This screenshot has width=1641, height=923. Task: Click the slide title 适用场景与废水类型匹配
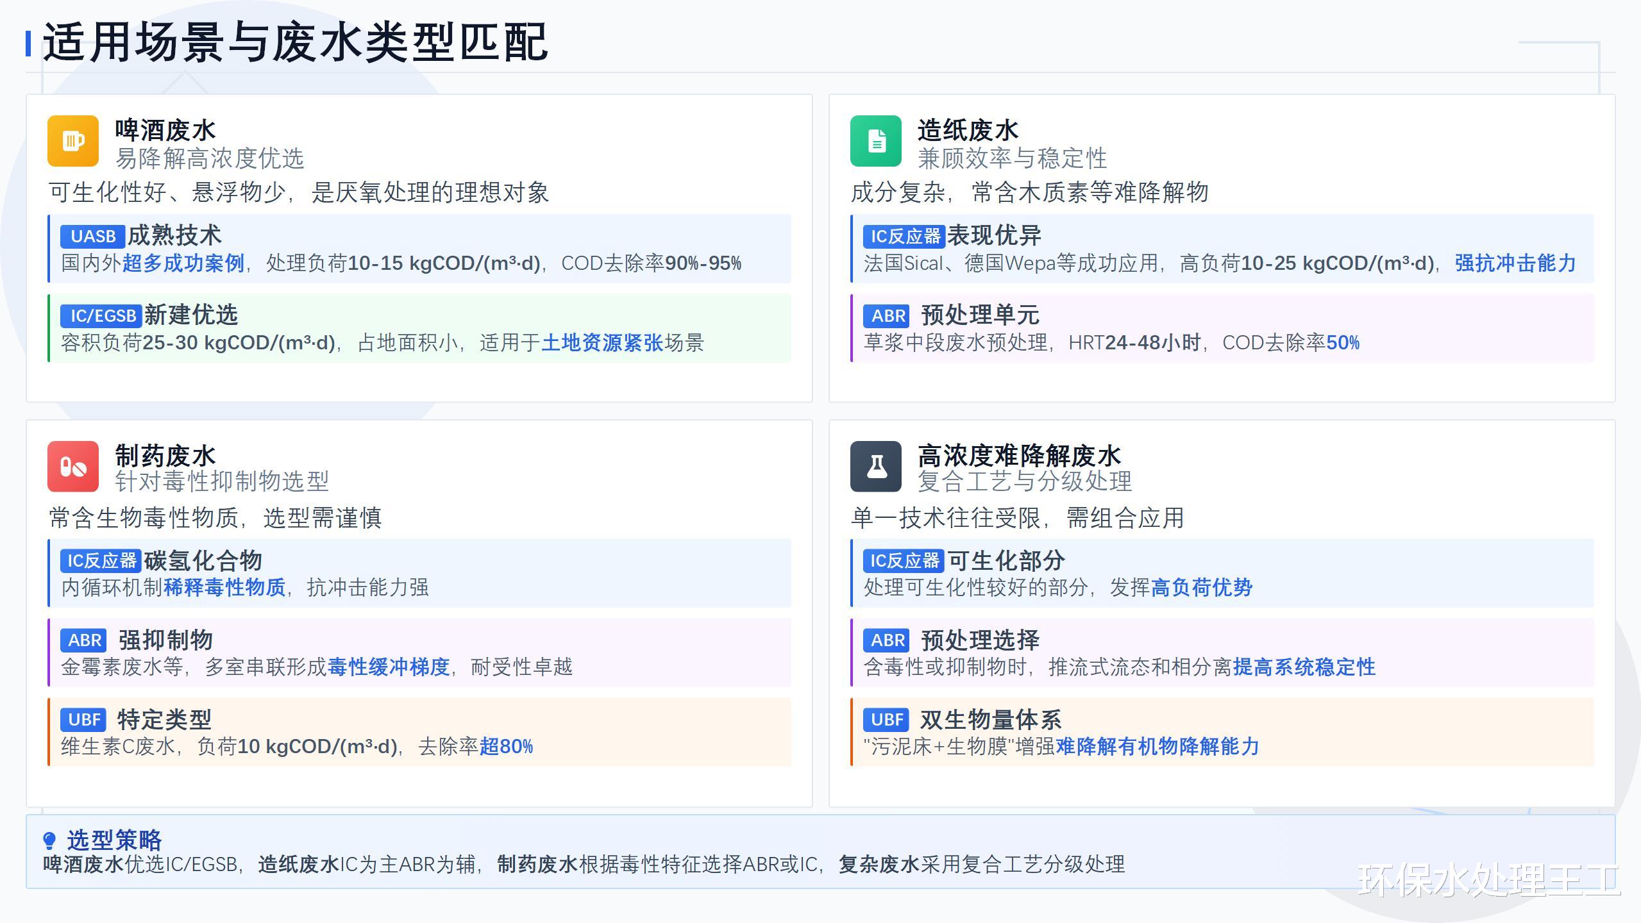point(295,42)
